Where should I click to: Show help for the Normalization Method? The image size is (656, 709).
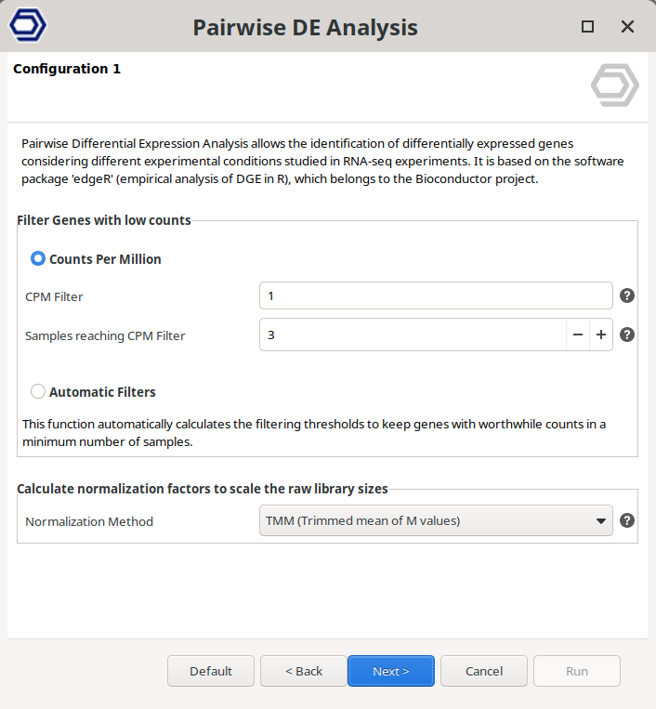(x=627, y=520)
